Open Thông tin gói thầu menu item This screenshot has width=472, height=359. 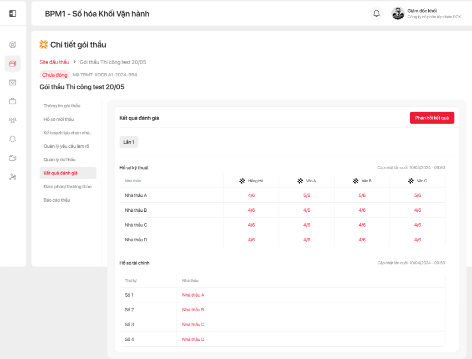click(62, 106)
